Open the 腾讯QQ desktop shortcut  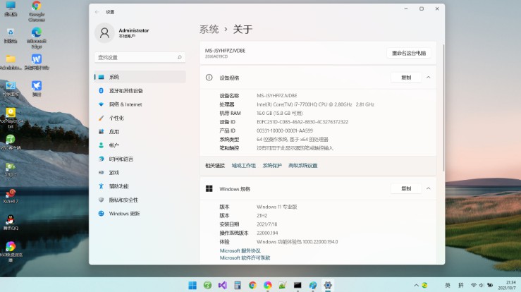pos(11,222)
